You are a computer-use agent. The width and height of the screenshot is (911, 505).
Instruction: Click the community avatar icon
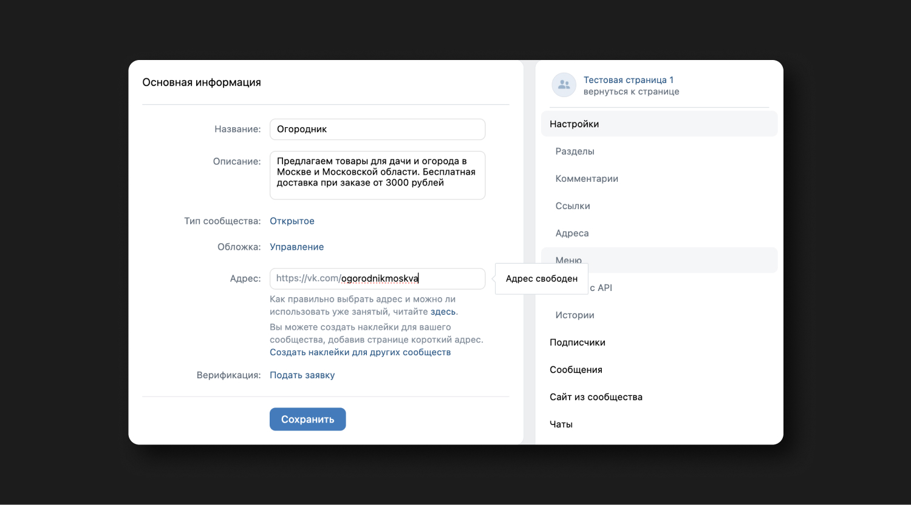click(x=564, y=85)
